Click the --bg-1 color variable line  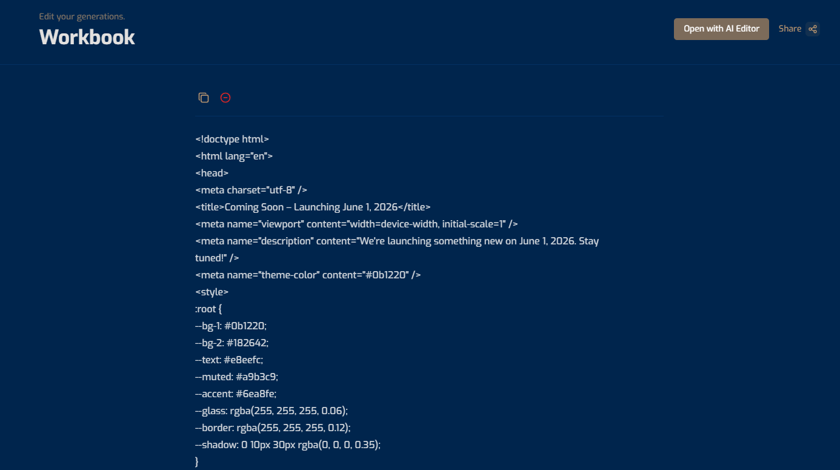coord(231,326)
